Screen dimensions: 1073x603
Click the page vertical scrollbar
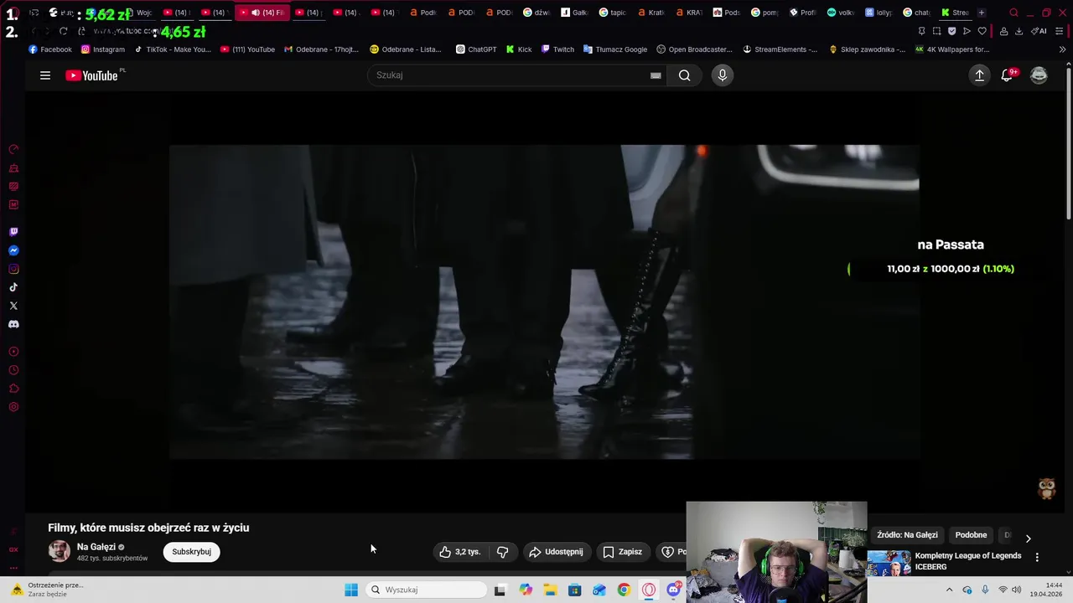click(1069, 142)
